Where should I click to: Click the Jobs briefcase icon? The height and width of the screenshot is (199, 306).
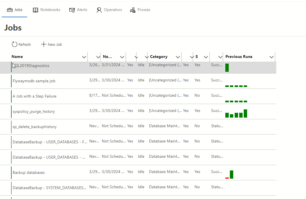pyautogui.click(x=10, y=10)
